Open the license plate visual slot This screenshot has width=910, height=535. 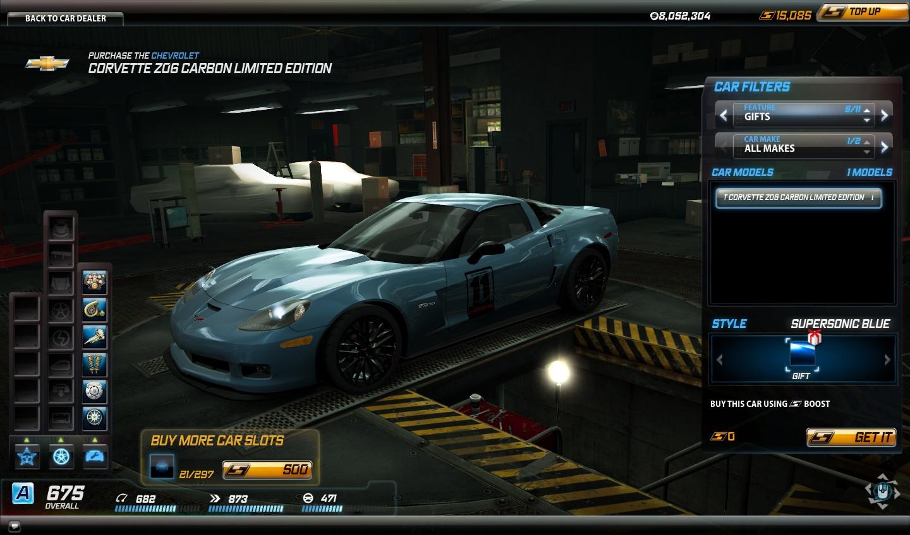click(x=61, y=418)
